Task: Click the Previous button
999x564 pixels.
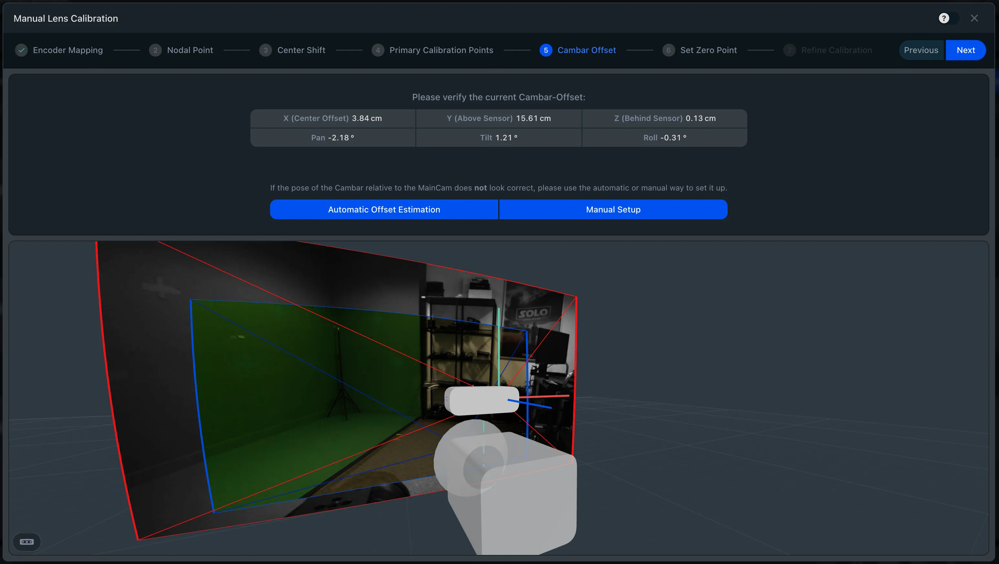Action: coord(921,50)
